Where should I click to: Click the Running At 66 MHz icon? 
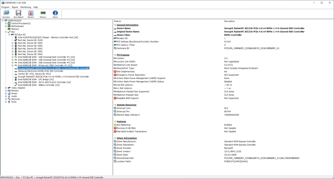click(x=115, y=128)
